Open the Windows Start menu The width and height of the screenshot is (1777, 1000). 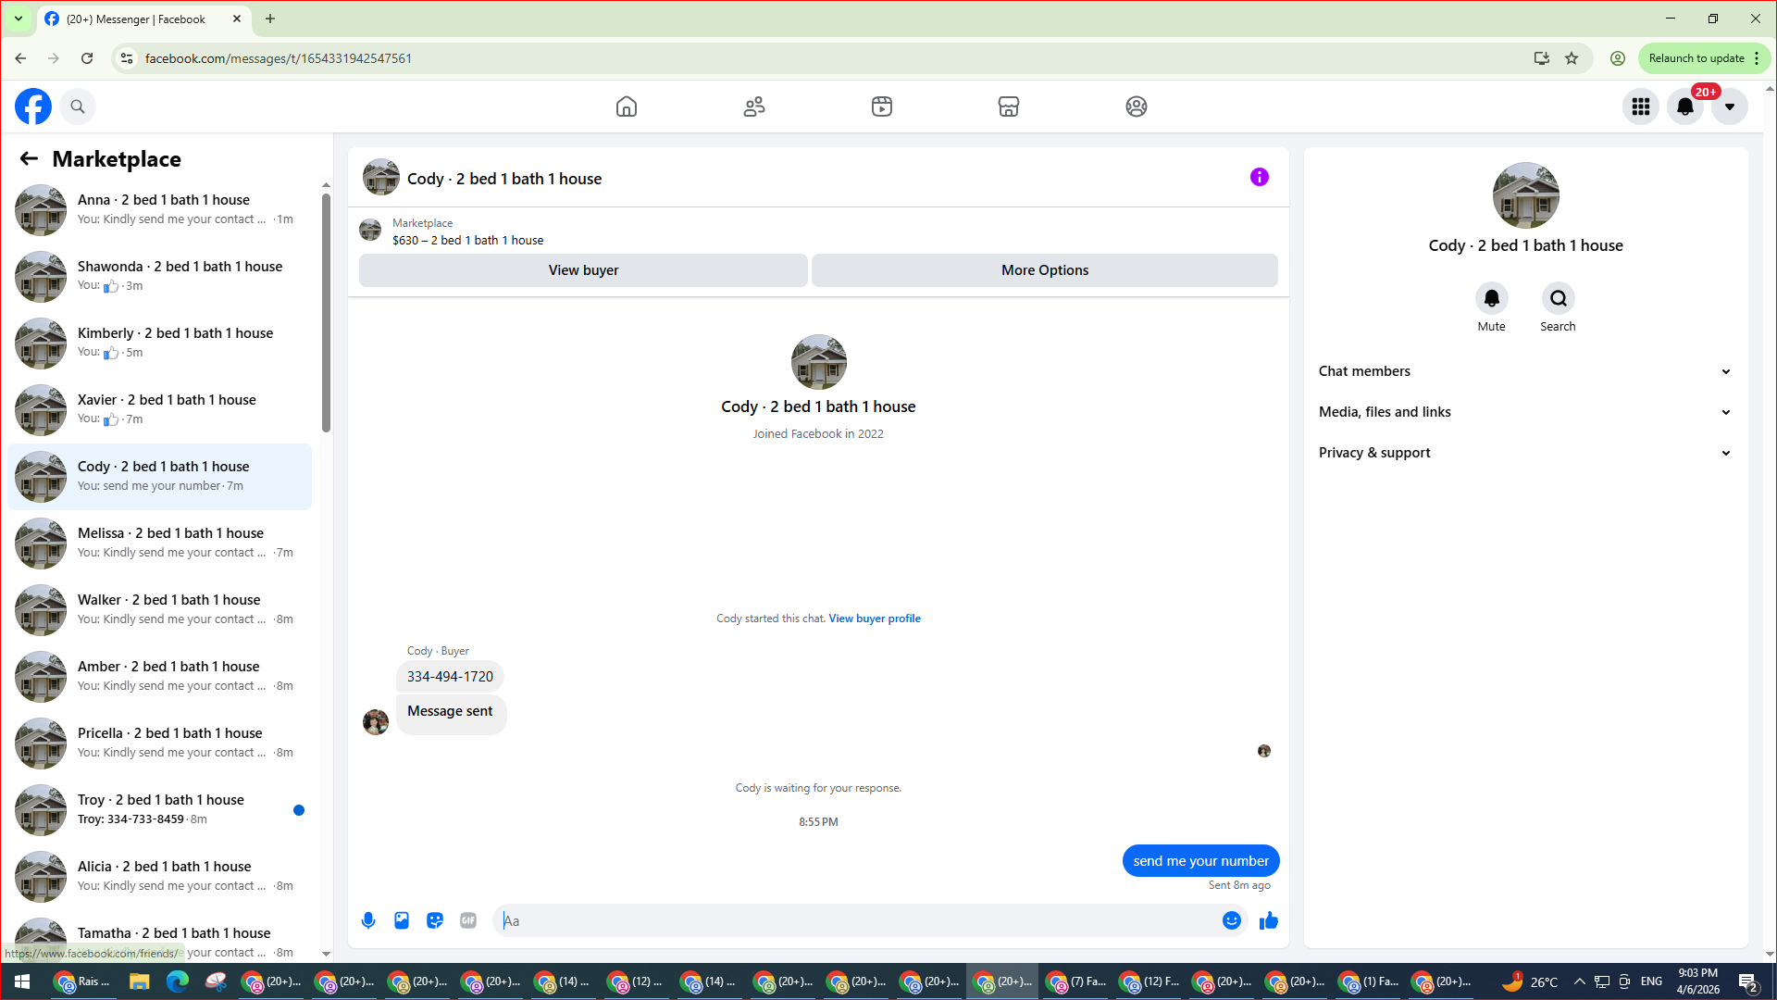pos(22,981)
